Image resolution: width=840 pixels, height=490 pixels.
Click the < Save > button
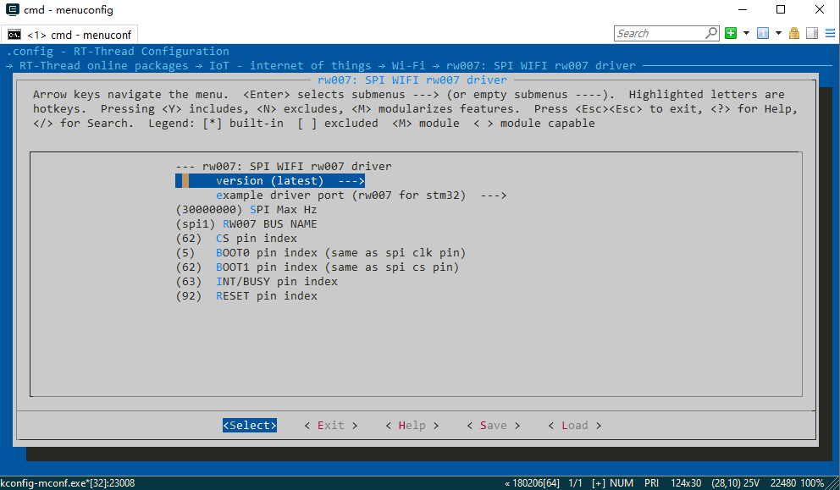[493, 426]
